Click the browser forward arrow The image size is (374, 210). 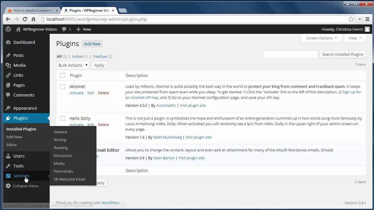[16, 19]
